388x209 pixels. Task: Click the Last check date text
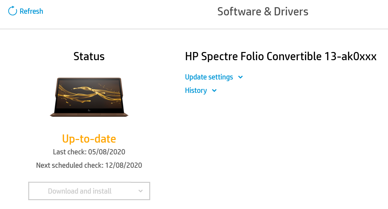(89, 152)
